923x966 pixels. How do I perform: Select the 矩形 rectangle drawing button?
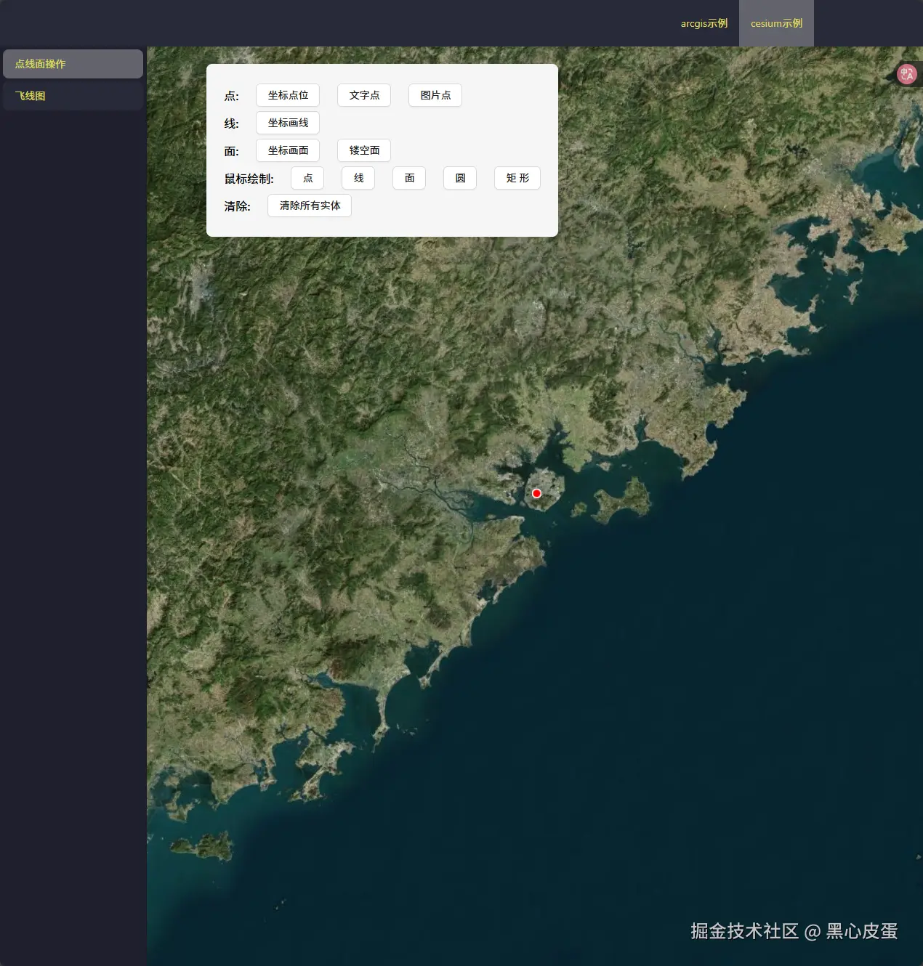517,178
